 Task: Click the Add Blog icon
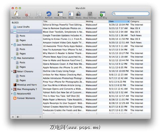[x=102, y=14]
